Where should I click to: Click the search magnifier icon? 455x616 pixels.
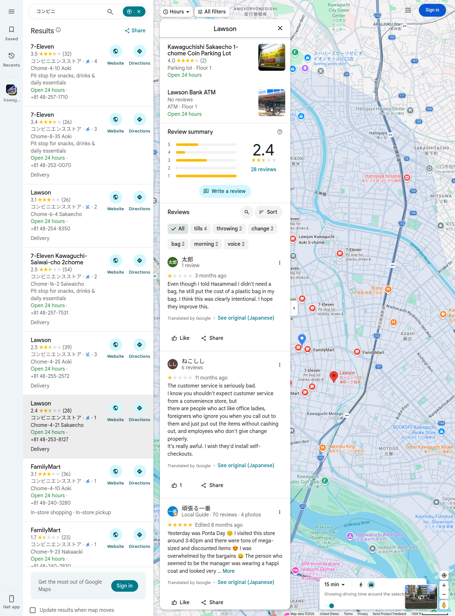tap(110, 12)
